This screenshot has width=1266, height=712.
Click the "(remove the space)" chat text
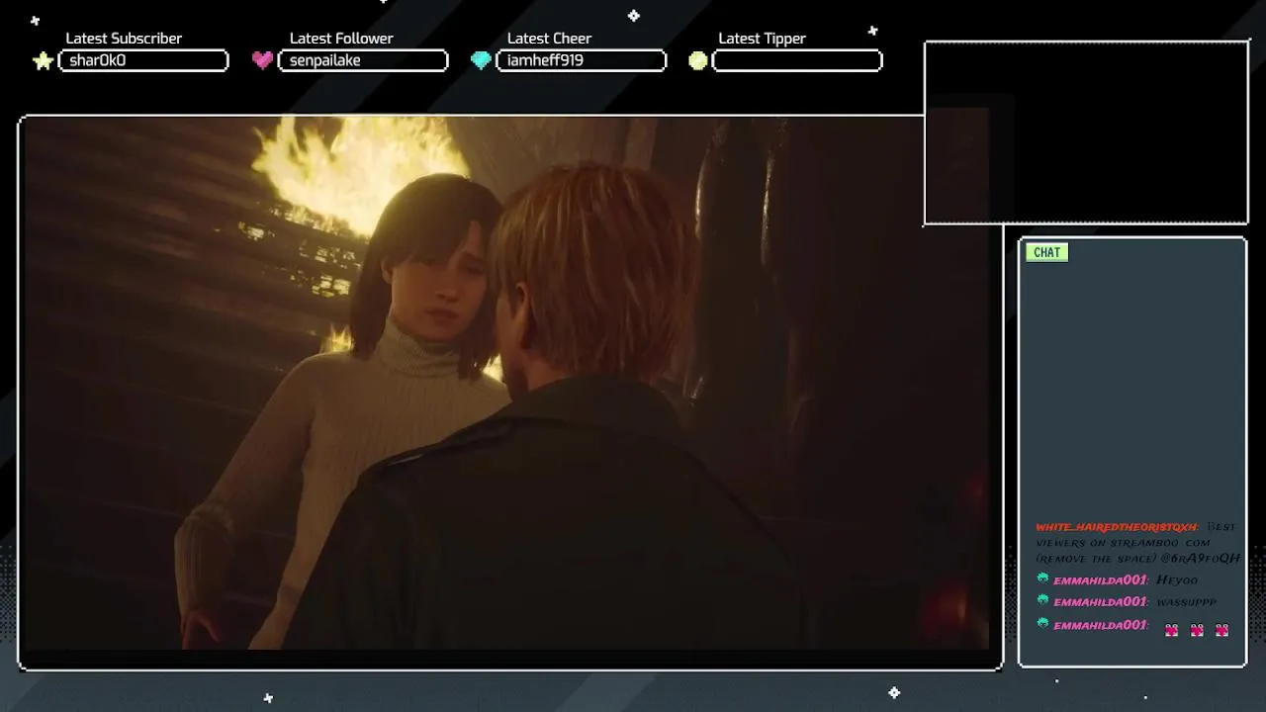point(1095,559)
